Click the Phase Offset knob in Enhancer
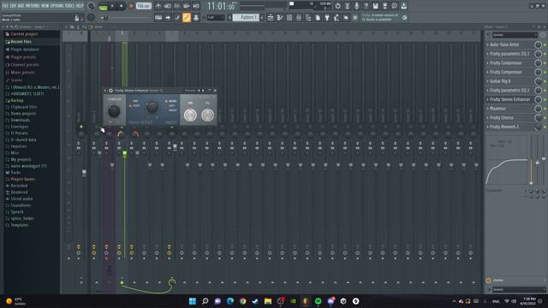The height and width of the screenshot is (308, 548). click(152, 107)
